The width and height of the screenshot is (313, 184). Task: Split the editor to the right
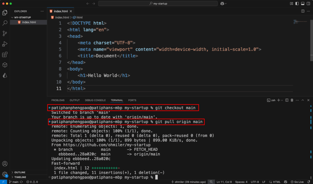[x=303, y=11]
